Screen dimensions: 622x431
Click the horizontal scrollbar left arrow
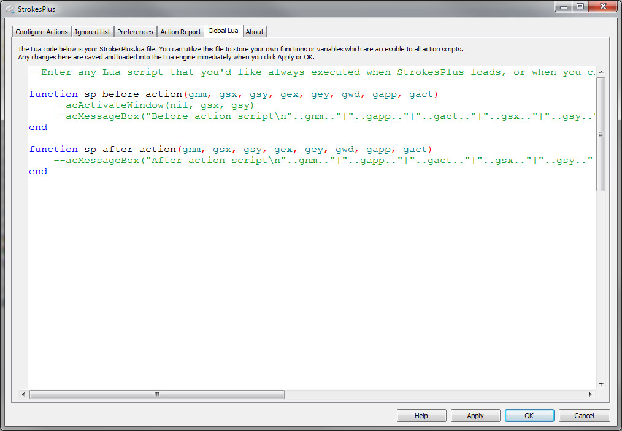pyautogui.click(x=23, y=395)
